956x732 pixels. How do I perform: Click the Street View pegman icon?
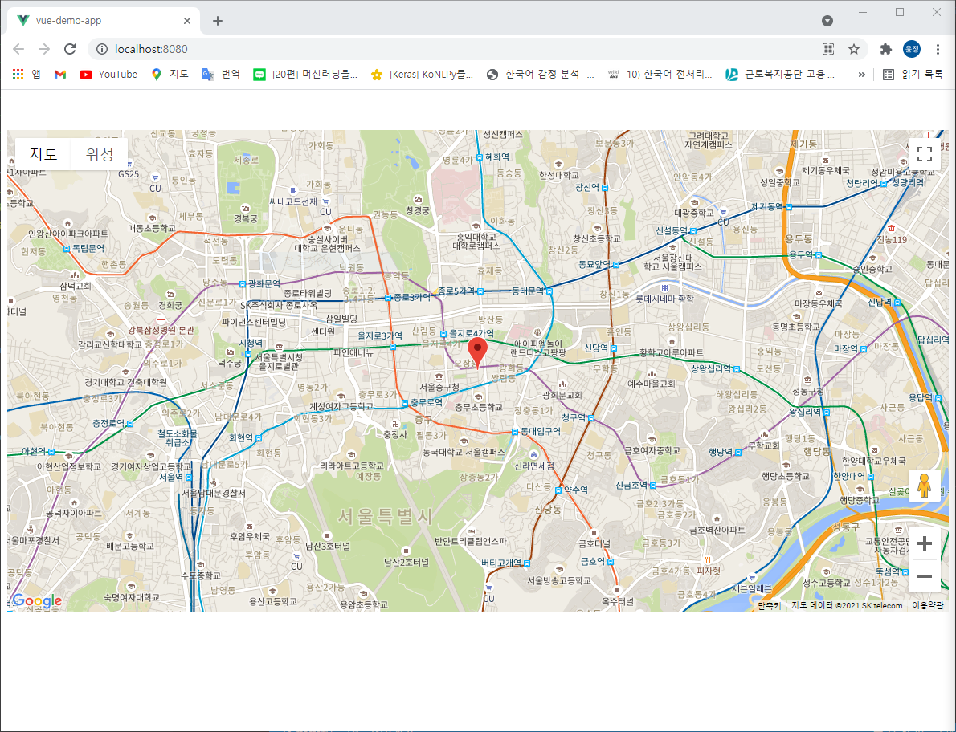925,486
